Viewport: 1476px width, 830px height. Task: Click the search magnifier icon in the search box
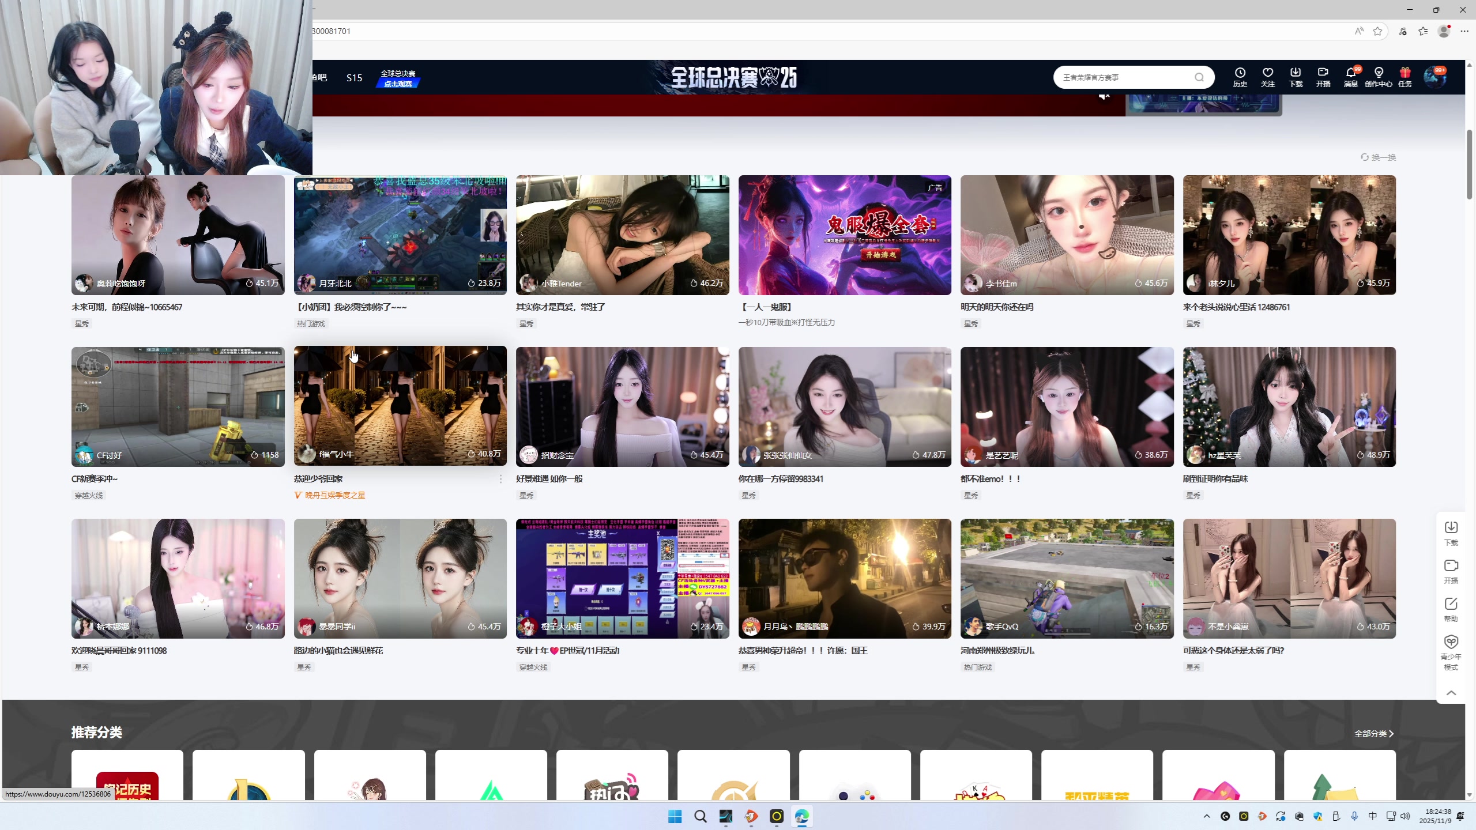click(x=1199, y=77)
